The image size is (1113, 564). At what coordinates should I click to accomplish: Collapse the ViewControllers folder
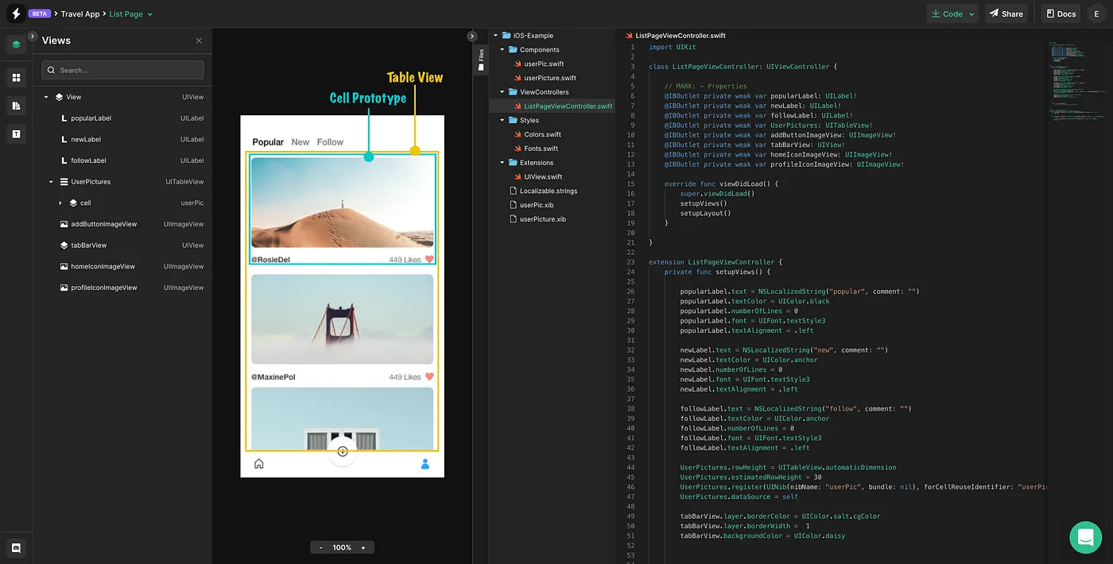coord(502,92)
